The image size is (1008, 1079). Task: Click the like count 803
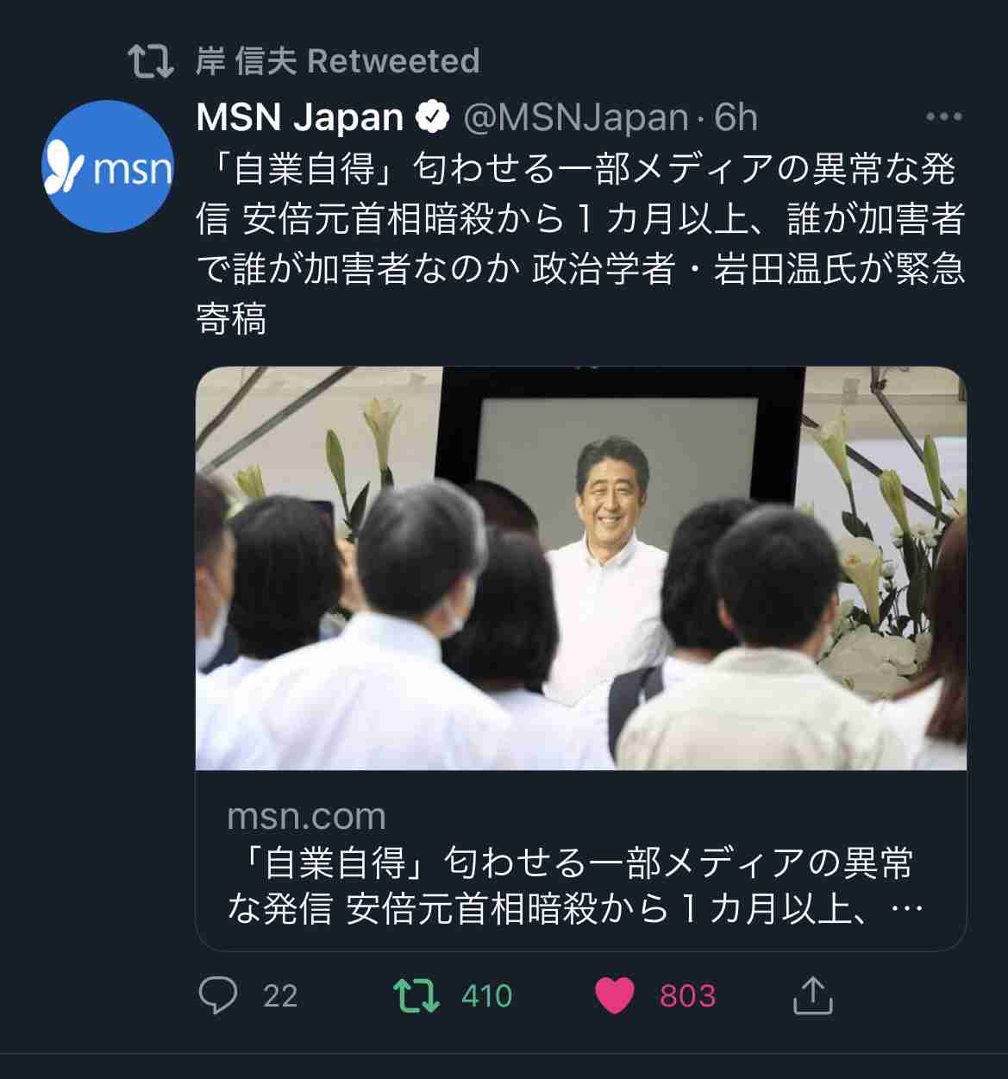coord(687,996)
